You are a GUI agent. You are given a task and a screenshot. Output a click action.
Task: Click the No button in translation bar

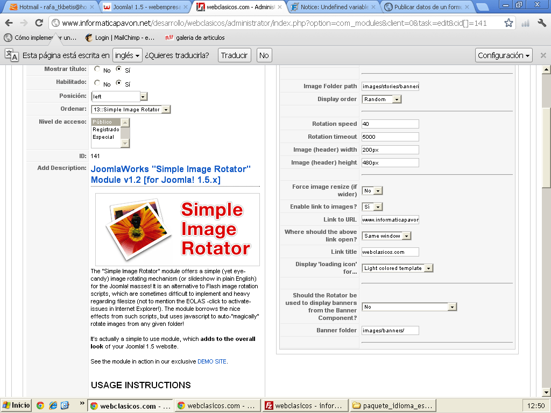coord(264,55)
